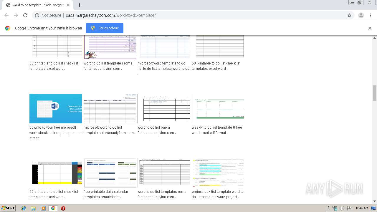The width and height of the screenshot is (377, 212).
Task: Click scrollbar up arrow
Action: 375,38
